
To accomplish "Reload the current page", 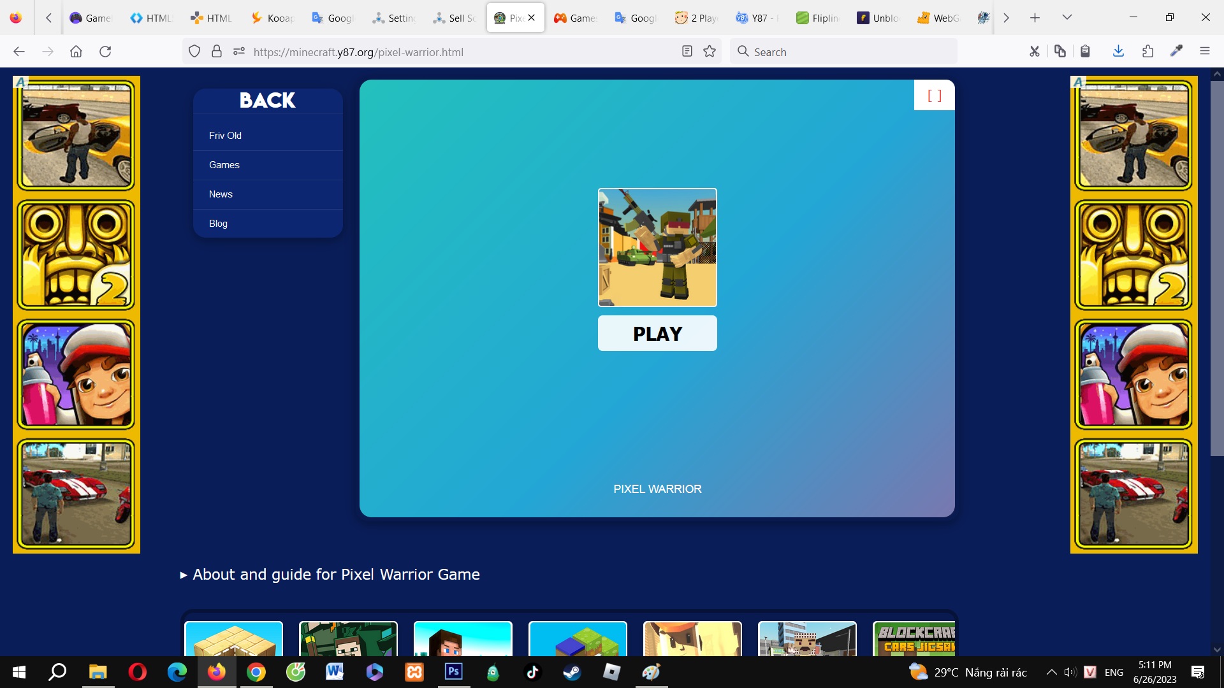I will (x=105, y=52).
